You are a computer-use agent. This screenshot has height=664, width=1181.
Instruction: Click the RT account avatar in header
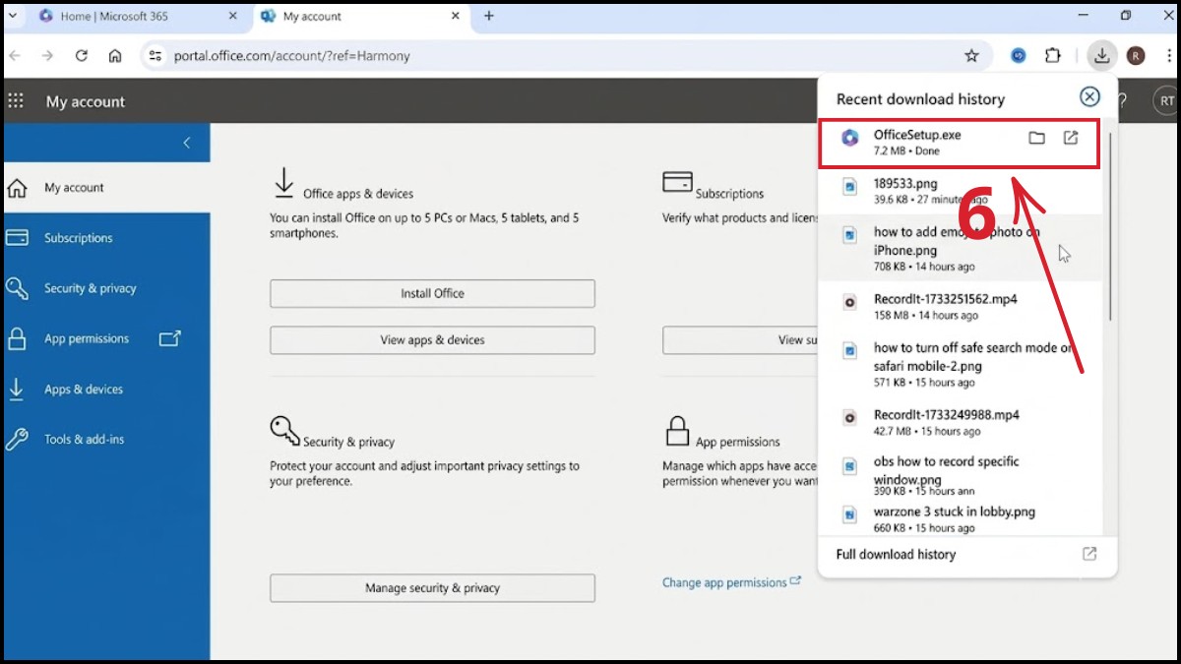point(1167,100)
